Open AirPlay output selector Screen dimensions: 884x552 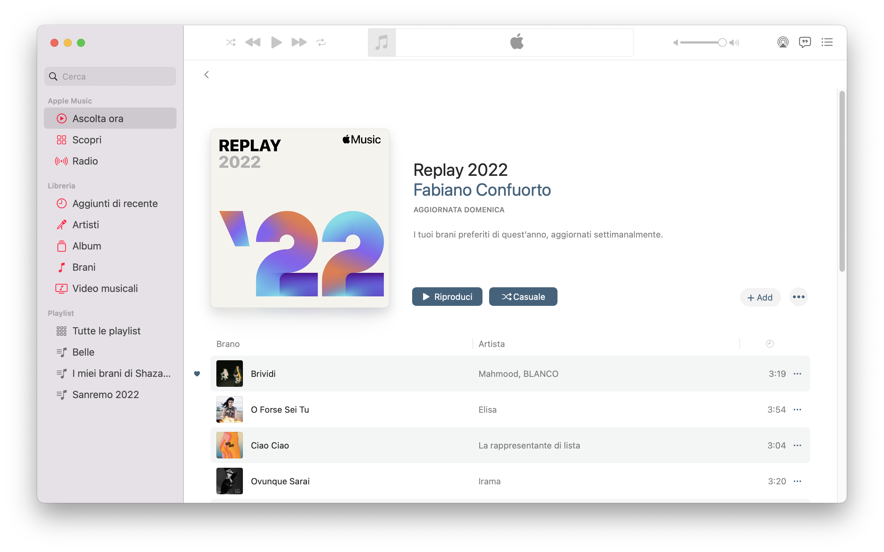click(x=783, y=42)
